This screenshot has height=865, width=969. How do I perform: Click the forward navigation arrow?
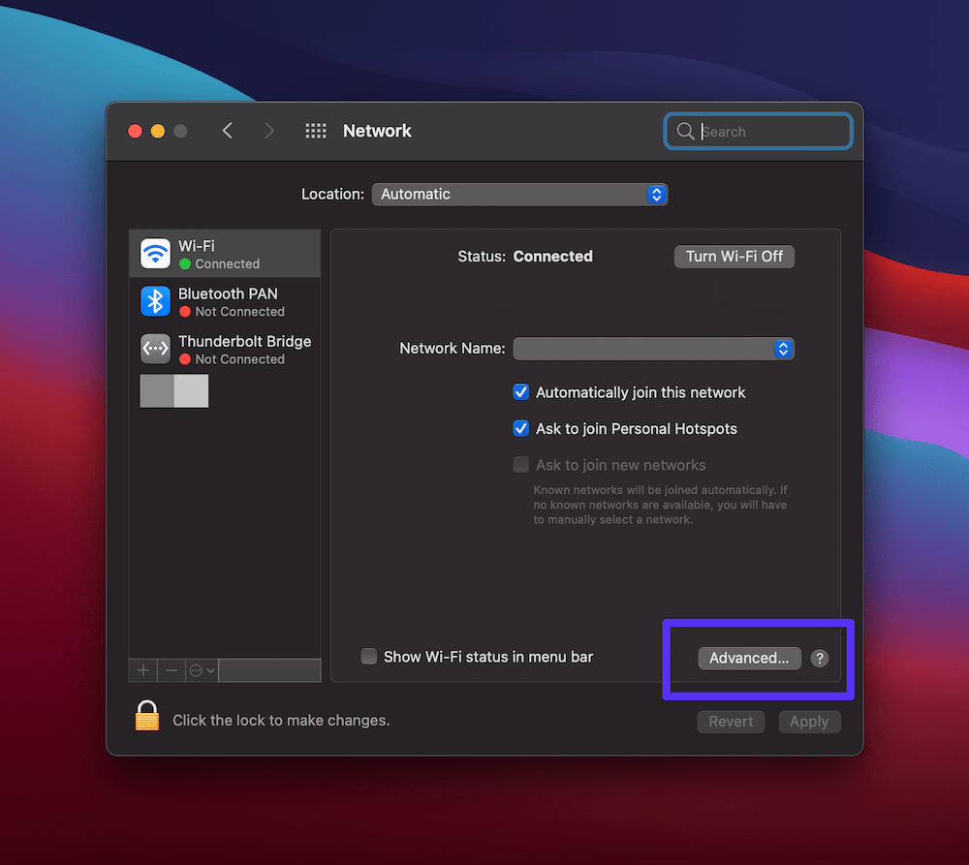coord(268,130)
